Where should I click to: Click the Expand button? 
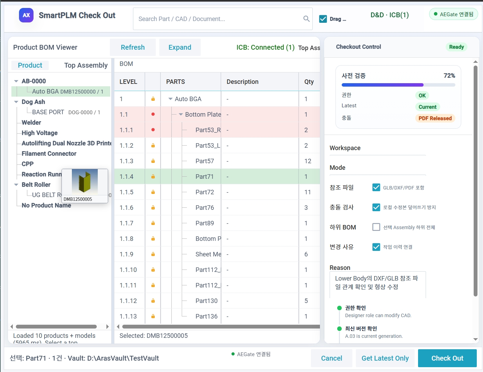pos(180,47)
